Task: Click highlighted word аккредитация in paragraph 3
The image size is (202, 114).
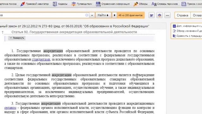Action: 51,104
